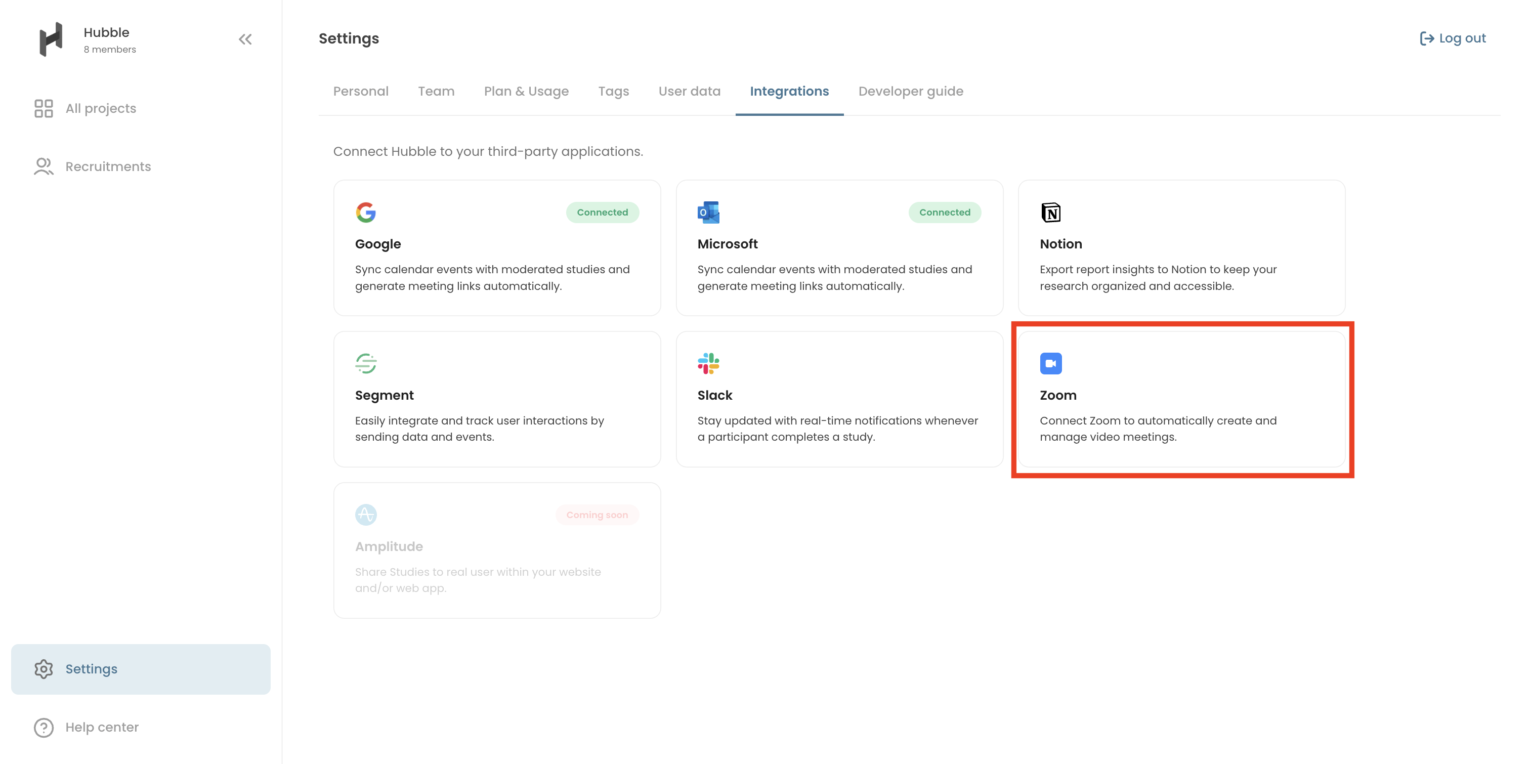Open the Tags tab
This screenshot has height=764, width=1530.
614,91
